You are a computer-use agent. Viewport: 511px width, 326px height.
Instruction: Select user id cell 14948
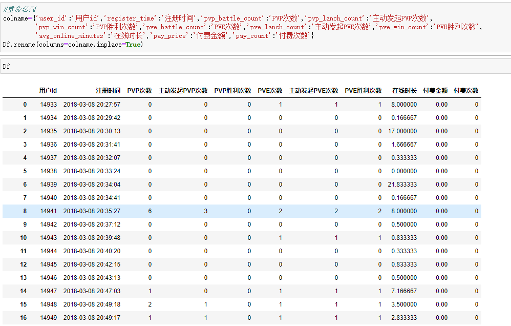49,304
